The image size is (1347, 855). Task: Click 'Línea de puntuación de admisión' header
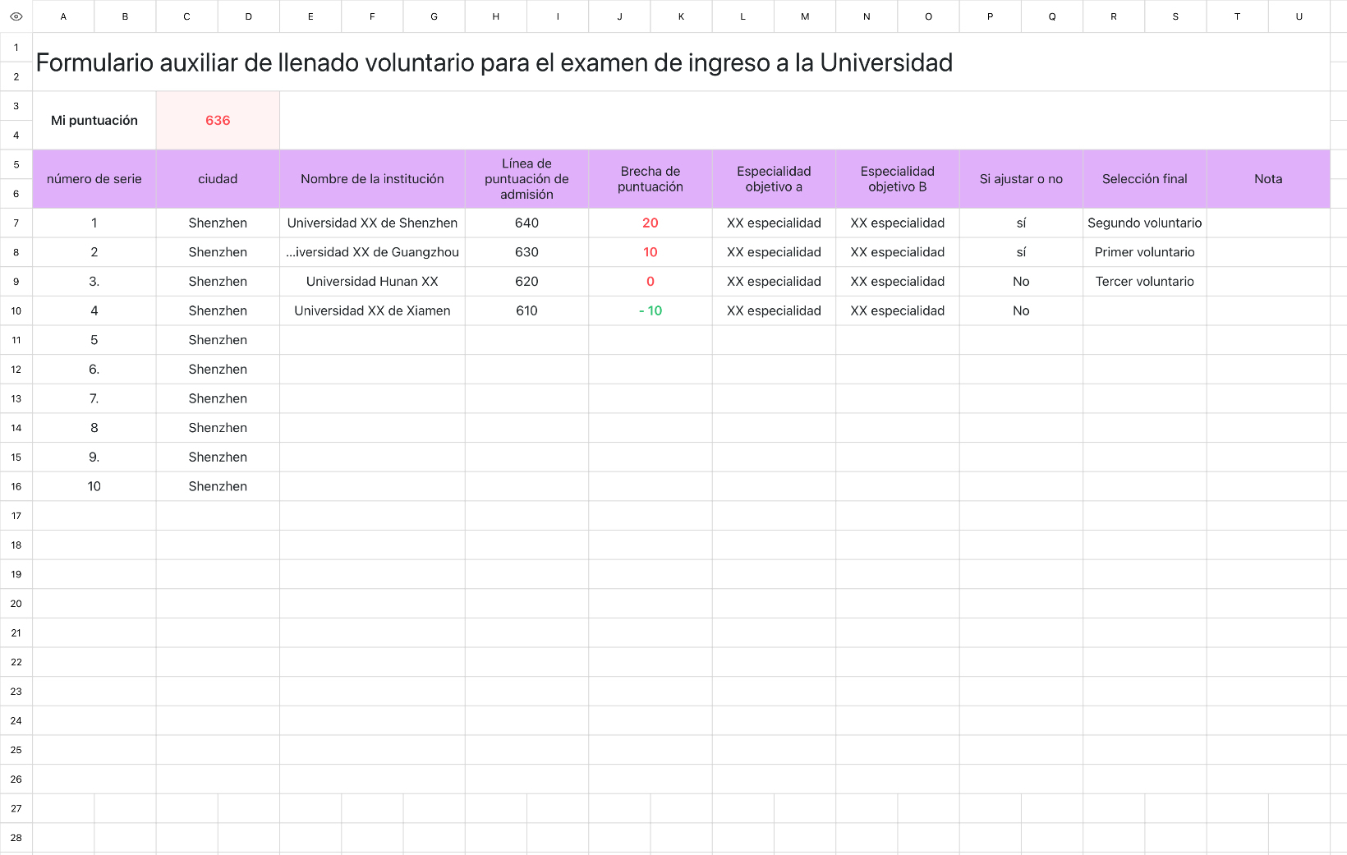coord(526,179)
